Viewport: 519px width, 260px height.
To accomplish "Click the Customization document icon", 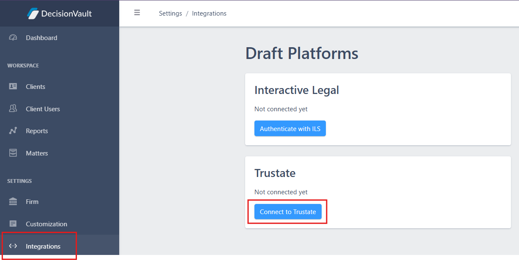I will [x=13, y=224].
